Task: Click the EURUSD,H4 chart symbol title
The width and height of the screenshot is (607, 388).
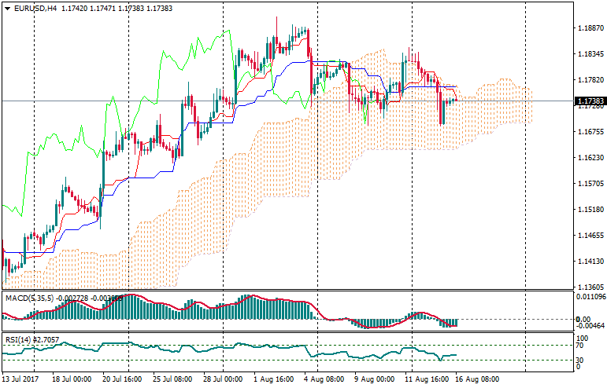Action: point(35,8)
